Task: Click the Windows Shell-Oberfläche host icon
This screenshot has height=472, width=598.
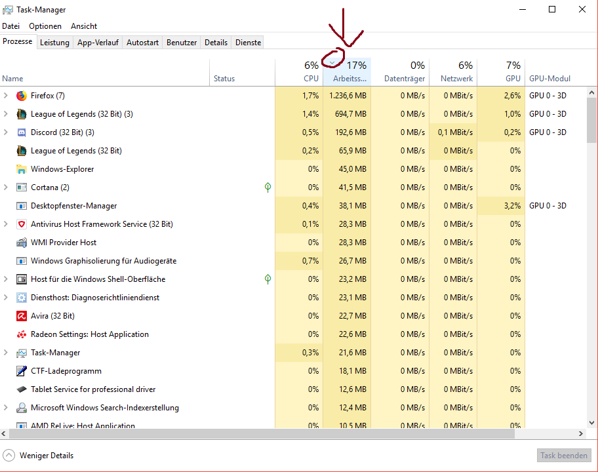Action: 22,279
